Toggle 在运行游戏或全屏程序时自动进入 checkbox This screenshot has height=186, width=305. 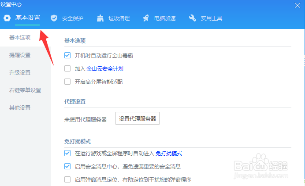[67, 153]
